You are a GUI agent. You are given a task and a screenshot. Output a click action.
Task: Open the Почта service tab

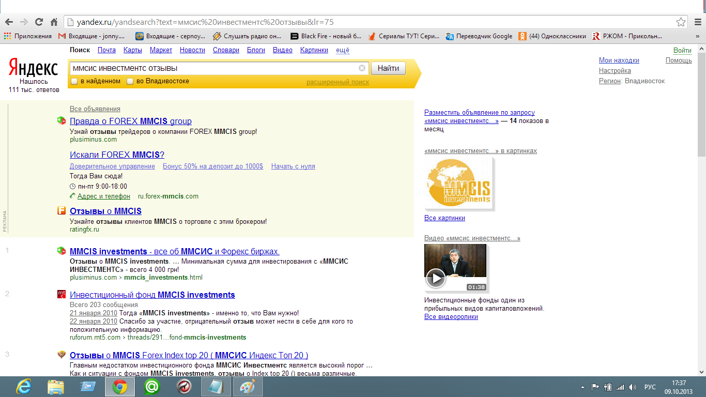click(106, 50)
